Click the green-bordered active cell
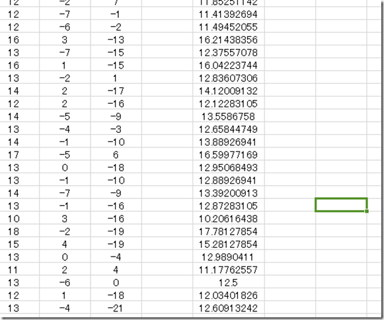 pyautogui.click(x=341, y=205)
